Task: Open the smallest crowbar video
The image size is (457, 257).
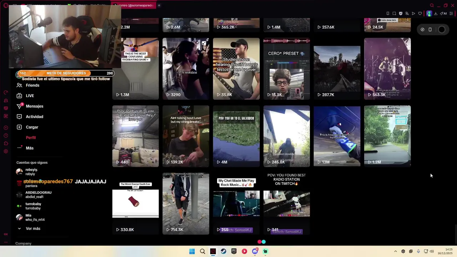Action: point(287,136)
